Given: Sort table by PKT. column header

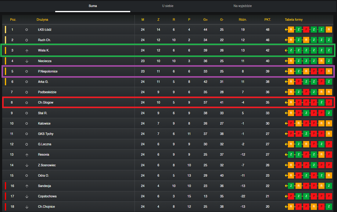Looking at the screenshot, I should click(267, 19).
